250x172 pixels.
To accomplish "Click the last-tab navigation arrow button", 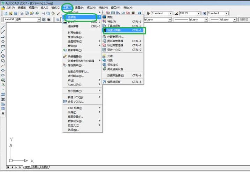I will [20, 167].
